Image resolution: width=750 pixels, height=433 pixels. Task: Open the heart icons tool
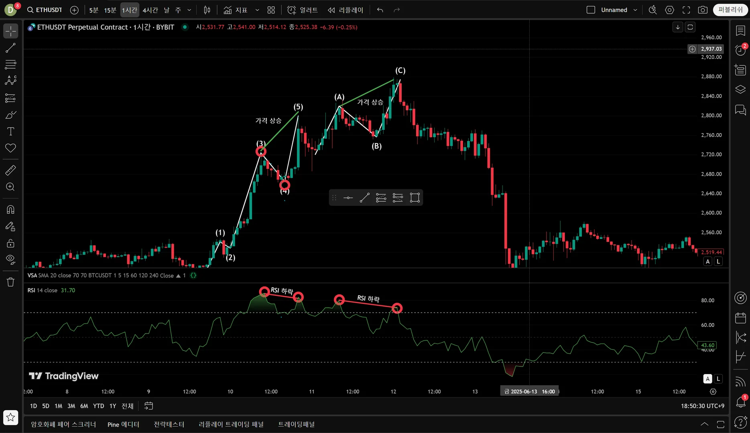coord(11,148)
